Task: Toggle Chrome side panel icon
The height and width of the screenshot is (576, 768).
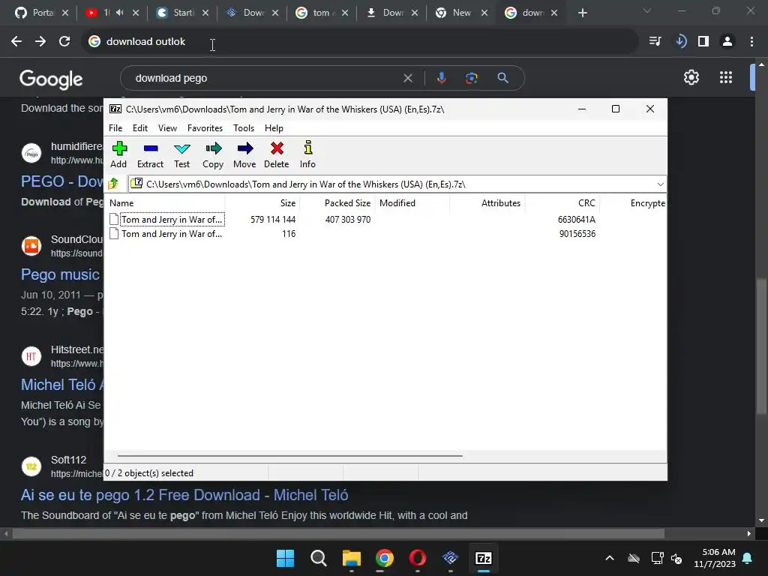Action: click(x=703, y=42)
